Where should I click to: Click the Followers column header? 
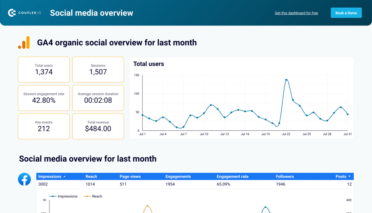[285, 176]
